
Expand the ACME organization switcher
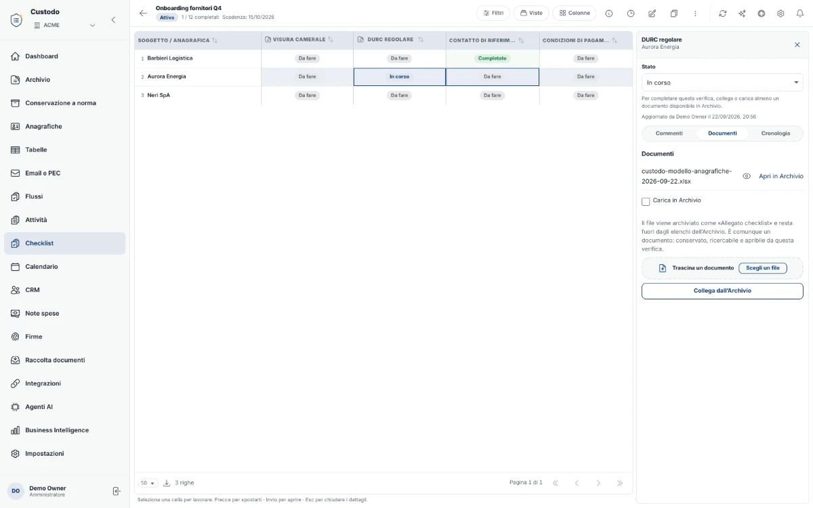65,25
